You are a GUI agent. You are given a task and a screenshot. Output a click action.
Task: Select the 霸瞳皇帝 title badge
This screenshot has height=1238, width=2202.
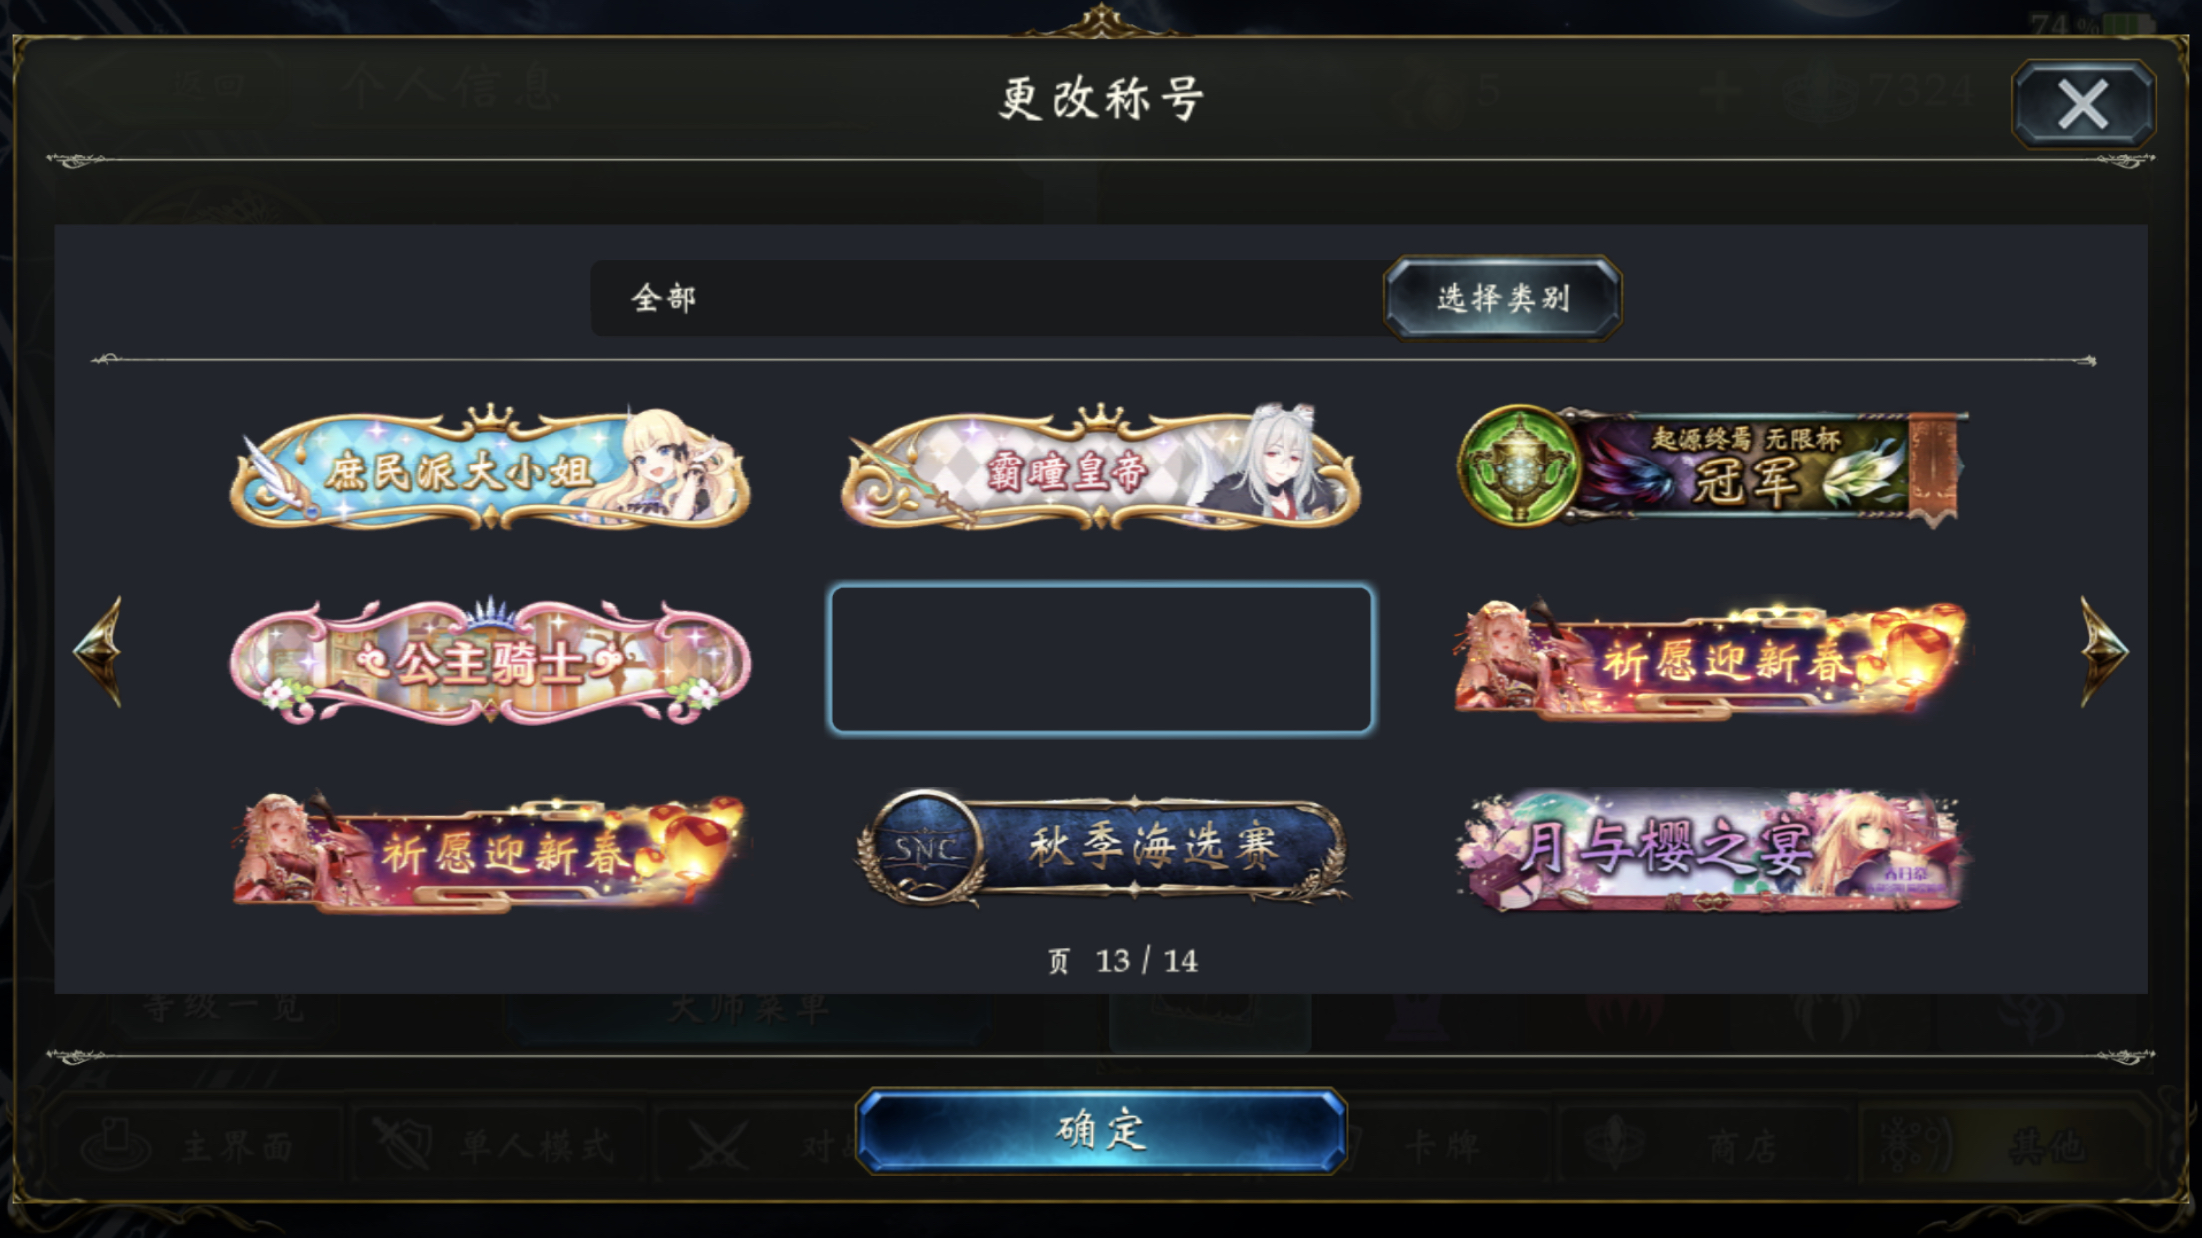(1101, 466)
